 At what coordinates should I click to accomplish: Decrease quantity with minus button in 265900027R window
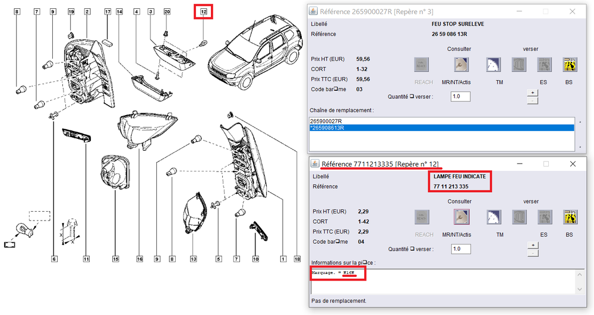(533, 100)
